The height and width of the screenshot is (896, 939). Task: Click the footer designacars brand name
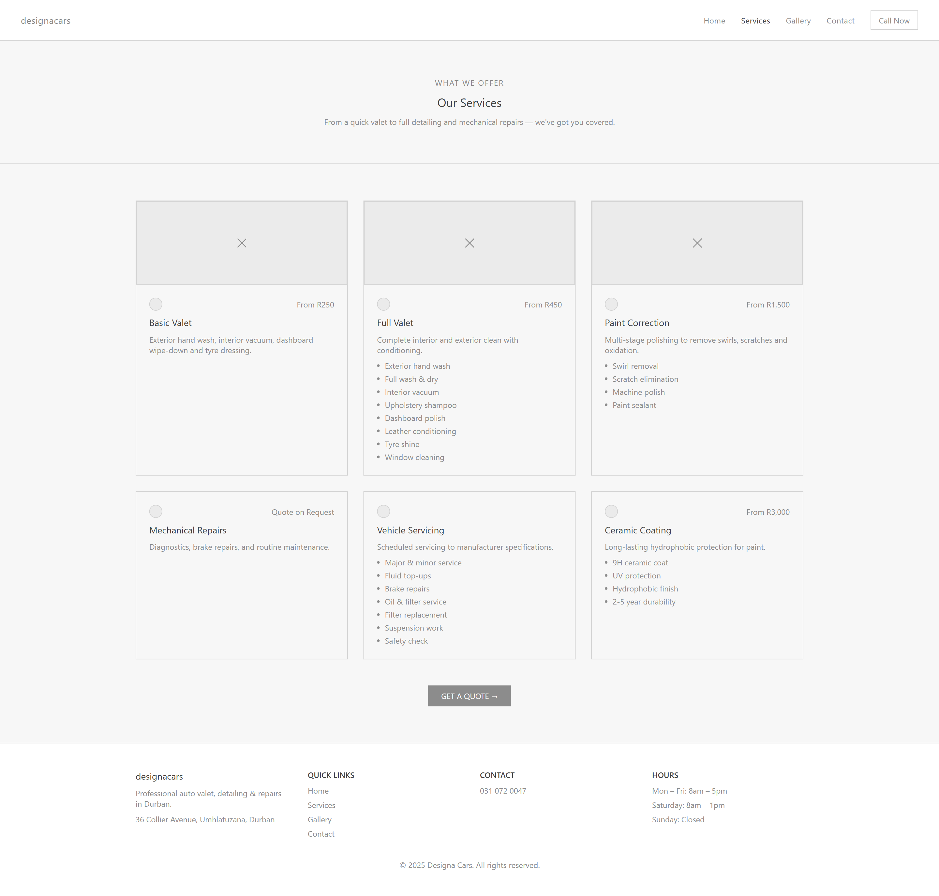pyautogui.click(x=159, y=777)
